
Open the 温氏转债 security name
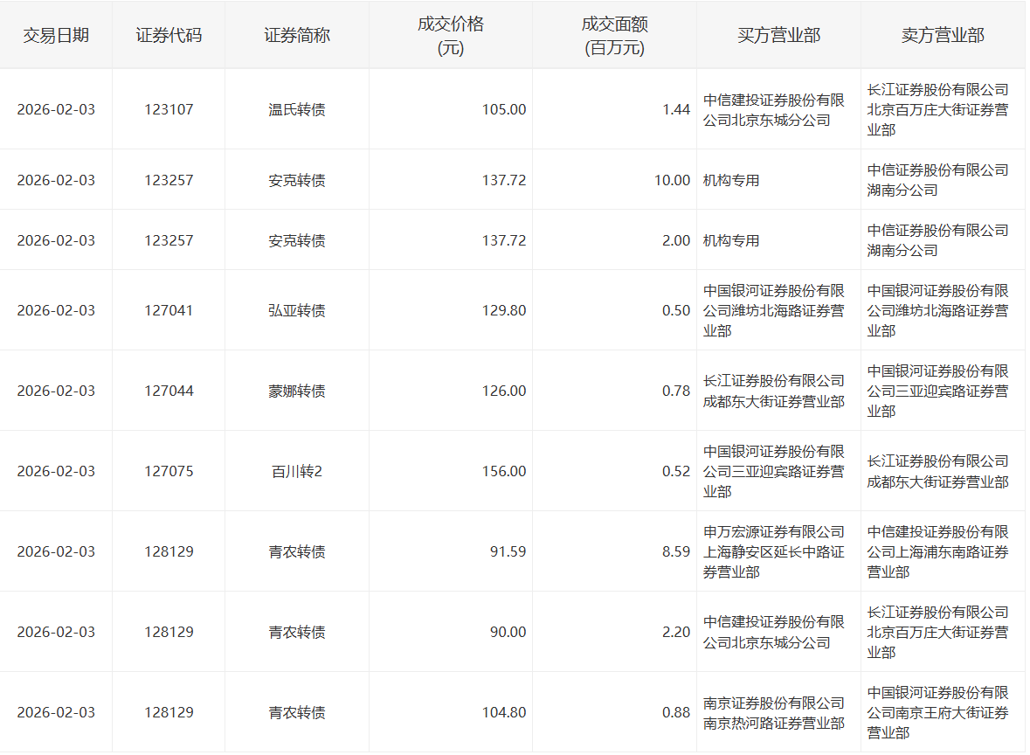[297, 110]
